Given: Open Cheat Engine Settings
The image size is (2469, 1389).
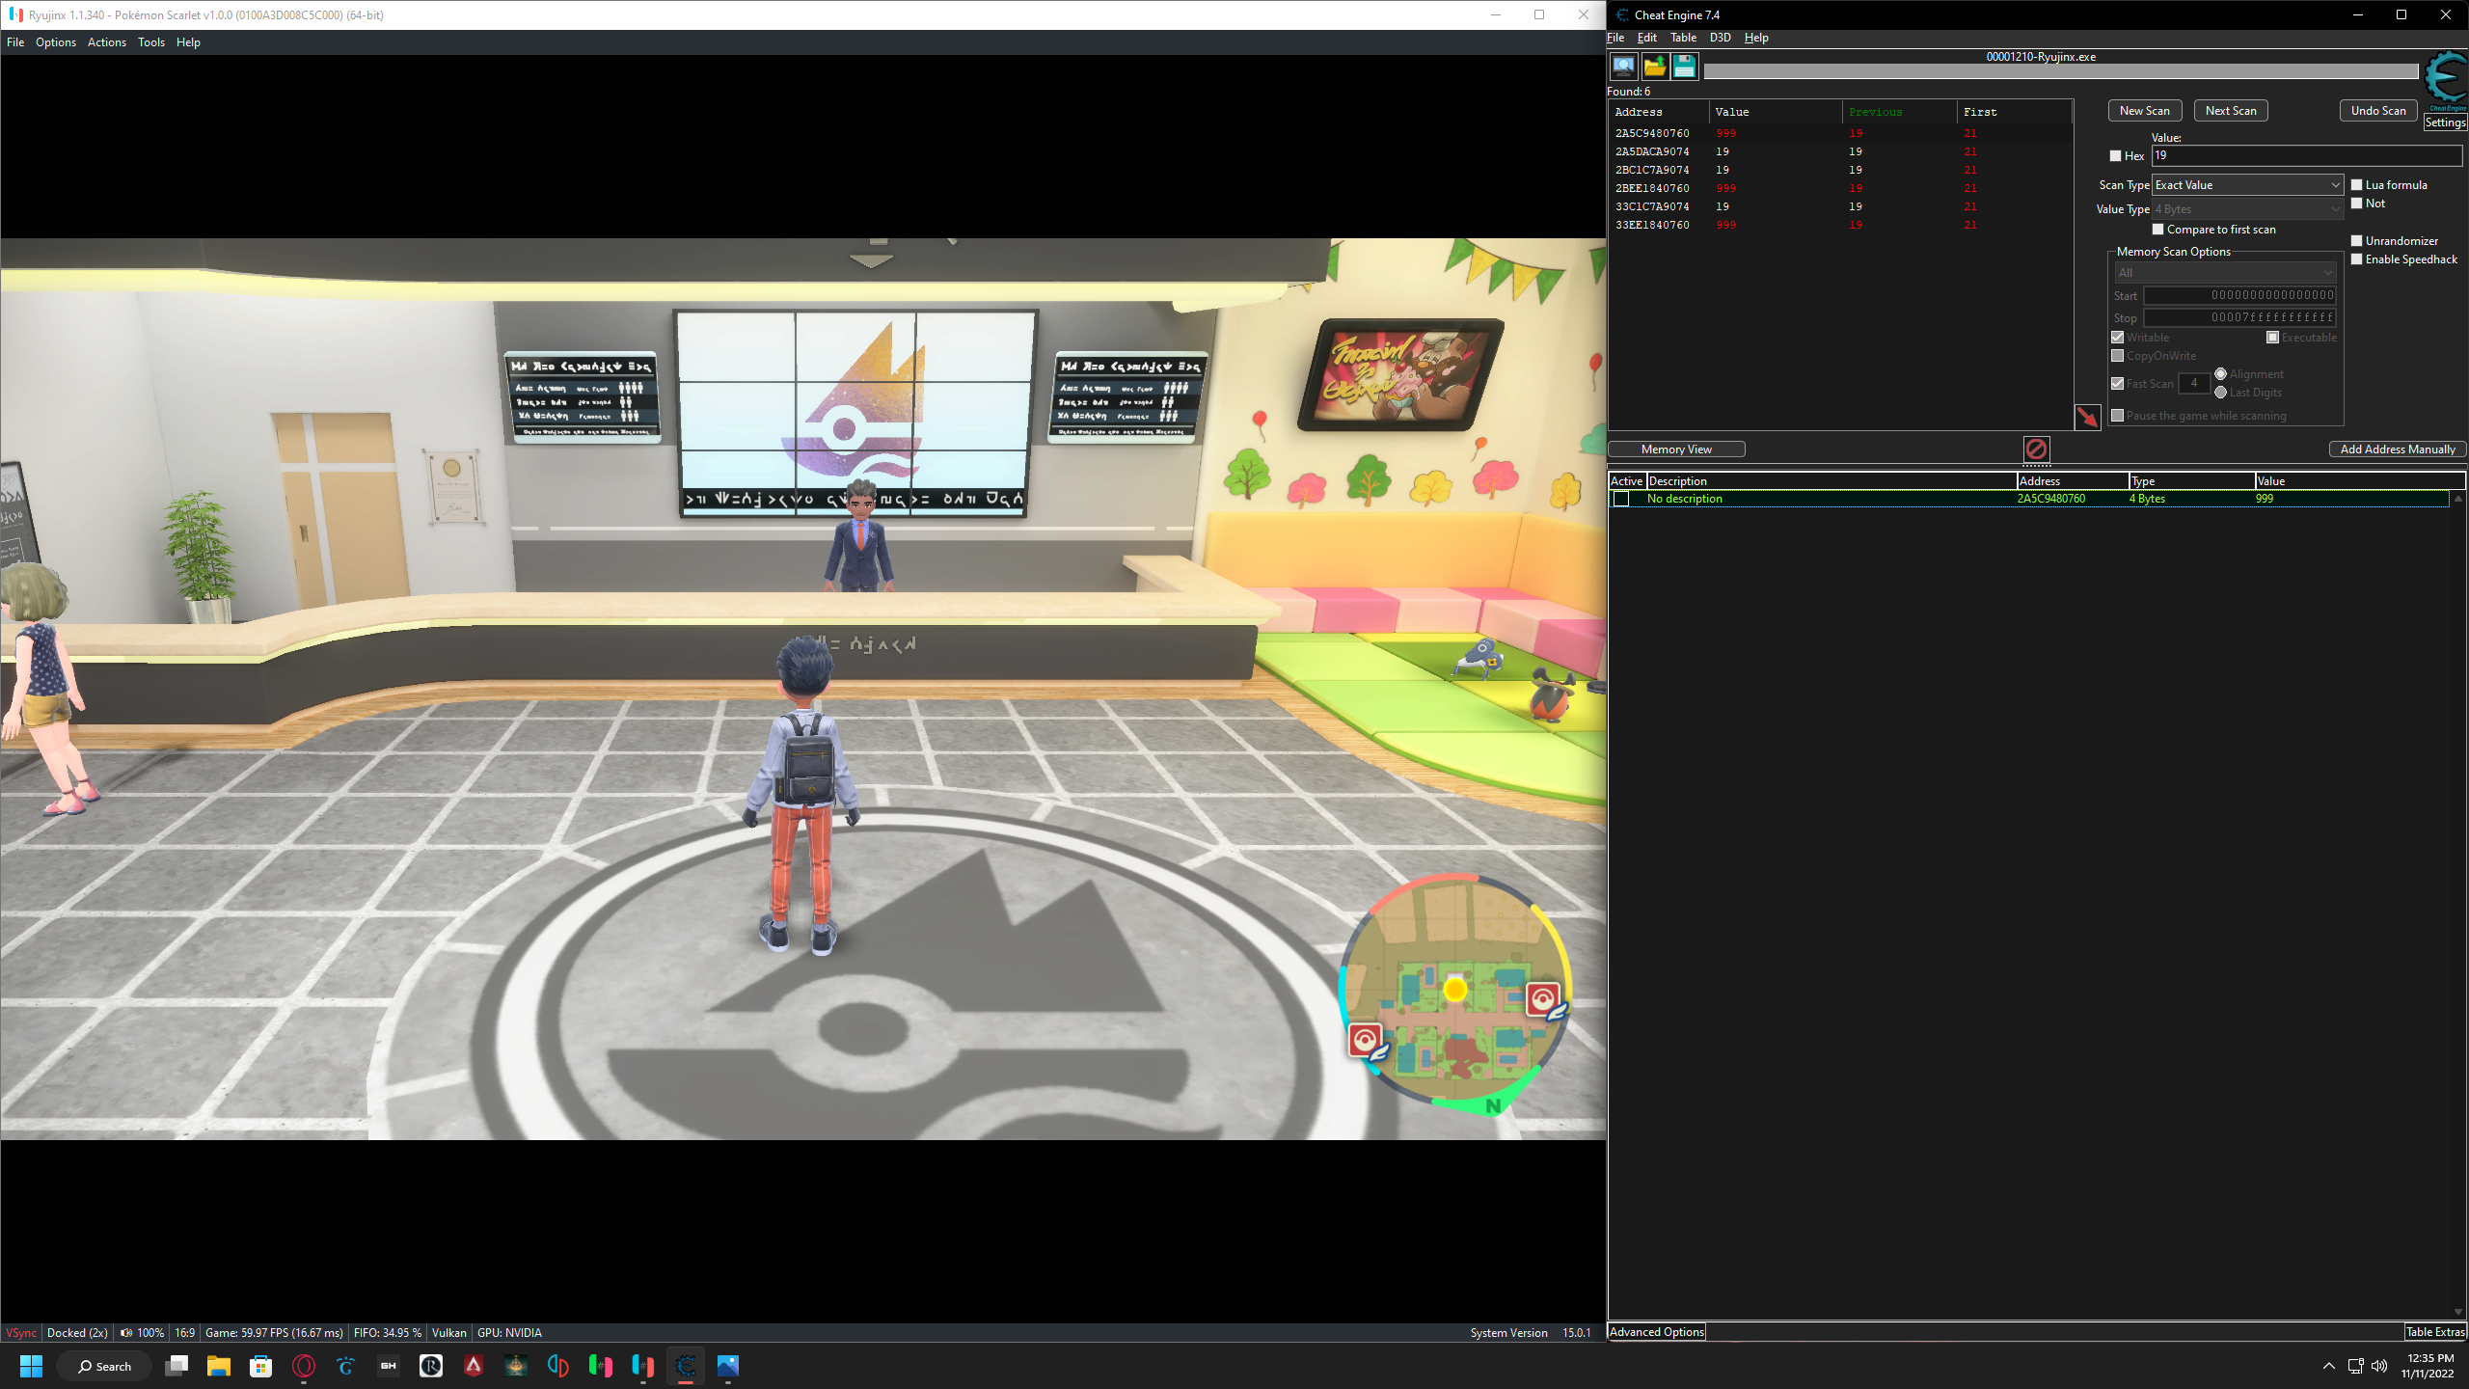Looking at the screenshot, I should click(x=2445, y=123).
